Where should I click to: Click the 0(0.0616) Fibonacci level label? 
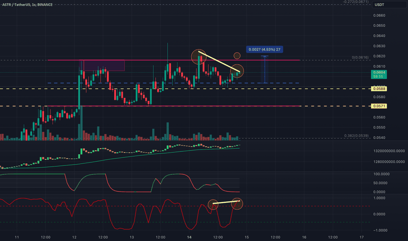(x=360, y=57)
